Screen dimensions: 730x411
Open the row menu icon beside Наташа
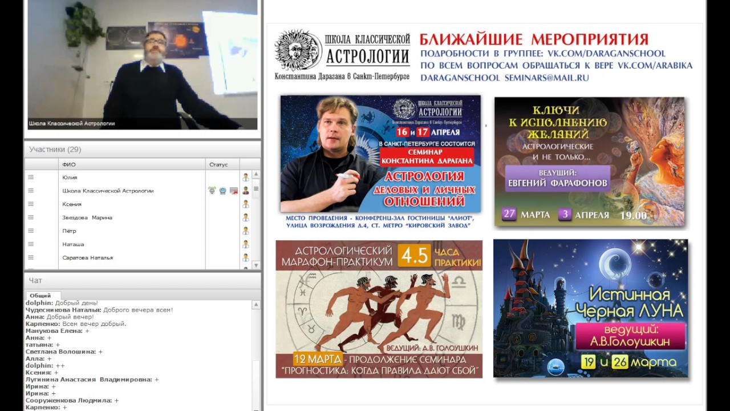(x=31, y=244)
